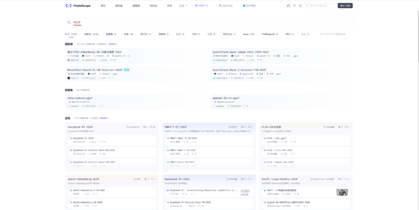Open QuantStack/Wan2.2-Animate-14B-GGUF model
This screenshot has width=419, height=210.
[x=239, y=70]
